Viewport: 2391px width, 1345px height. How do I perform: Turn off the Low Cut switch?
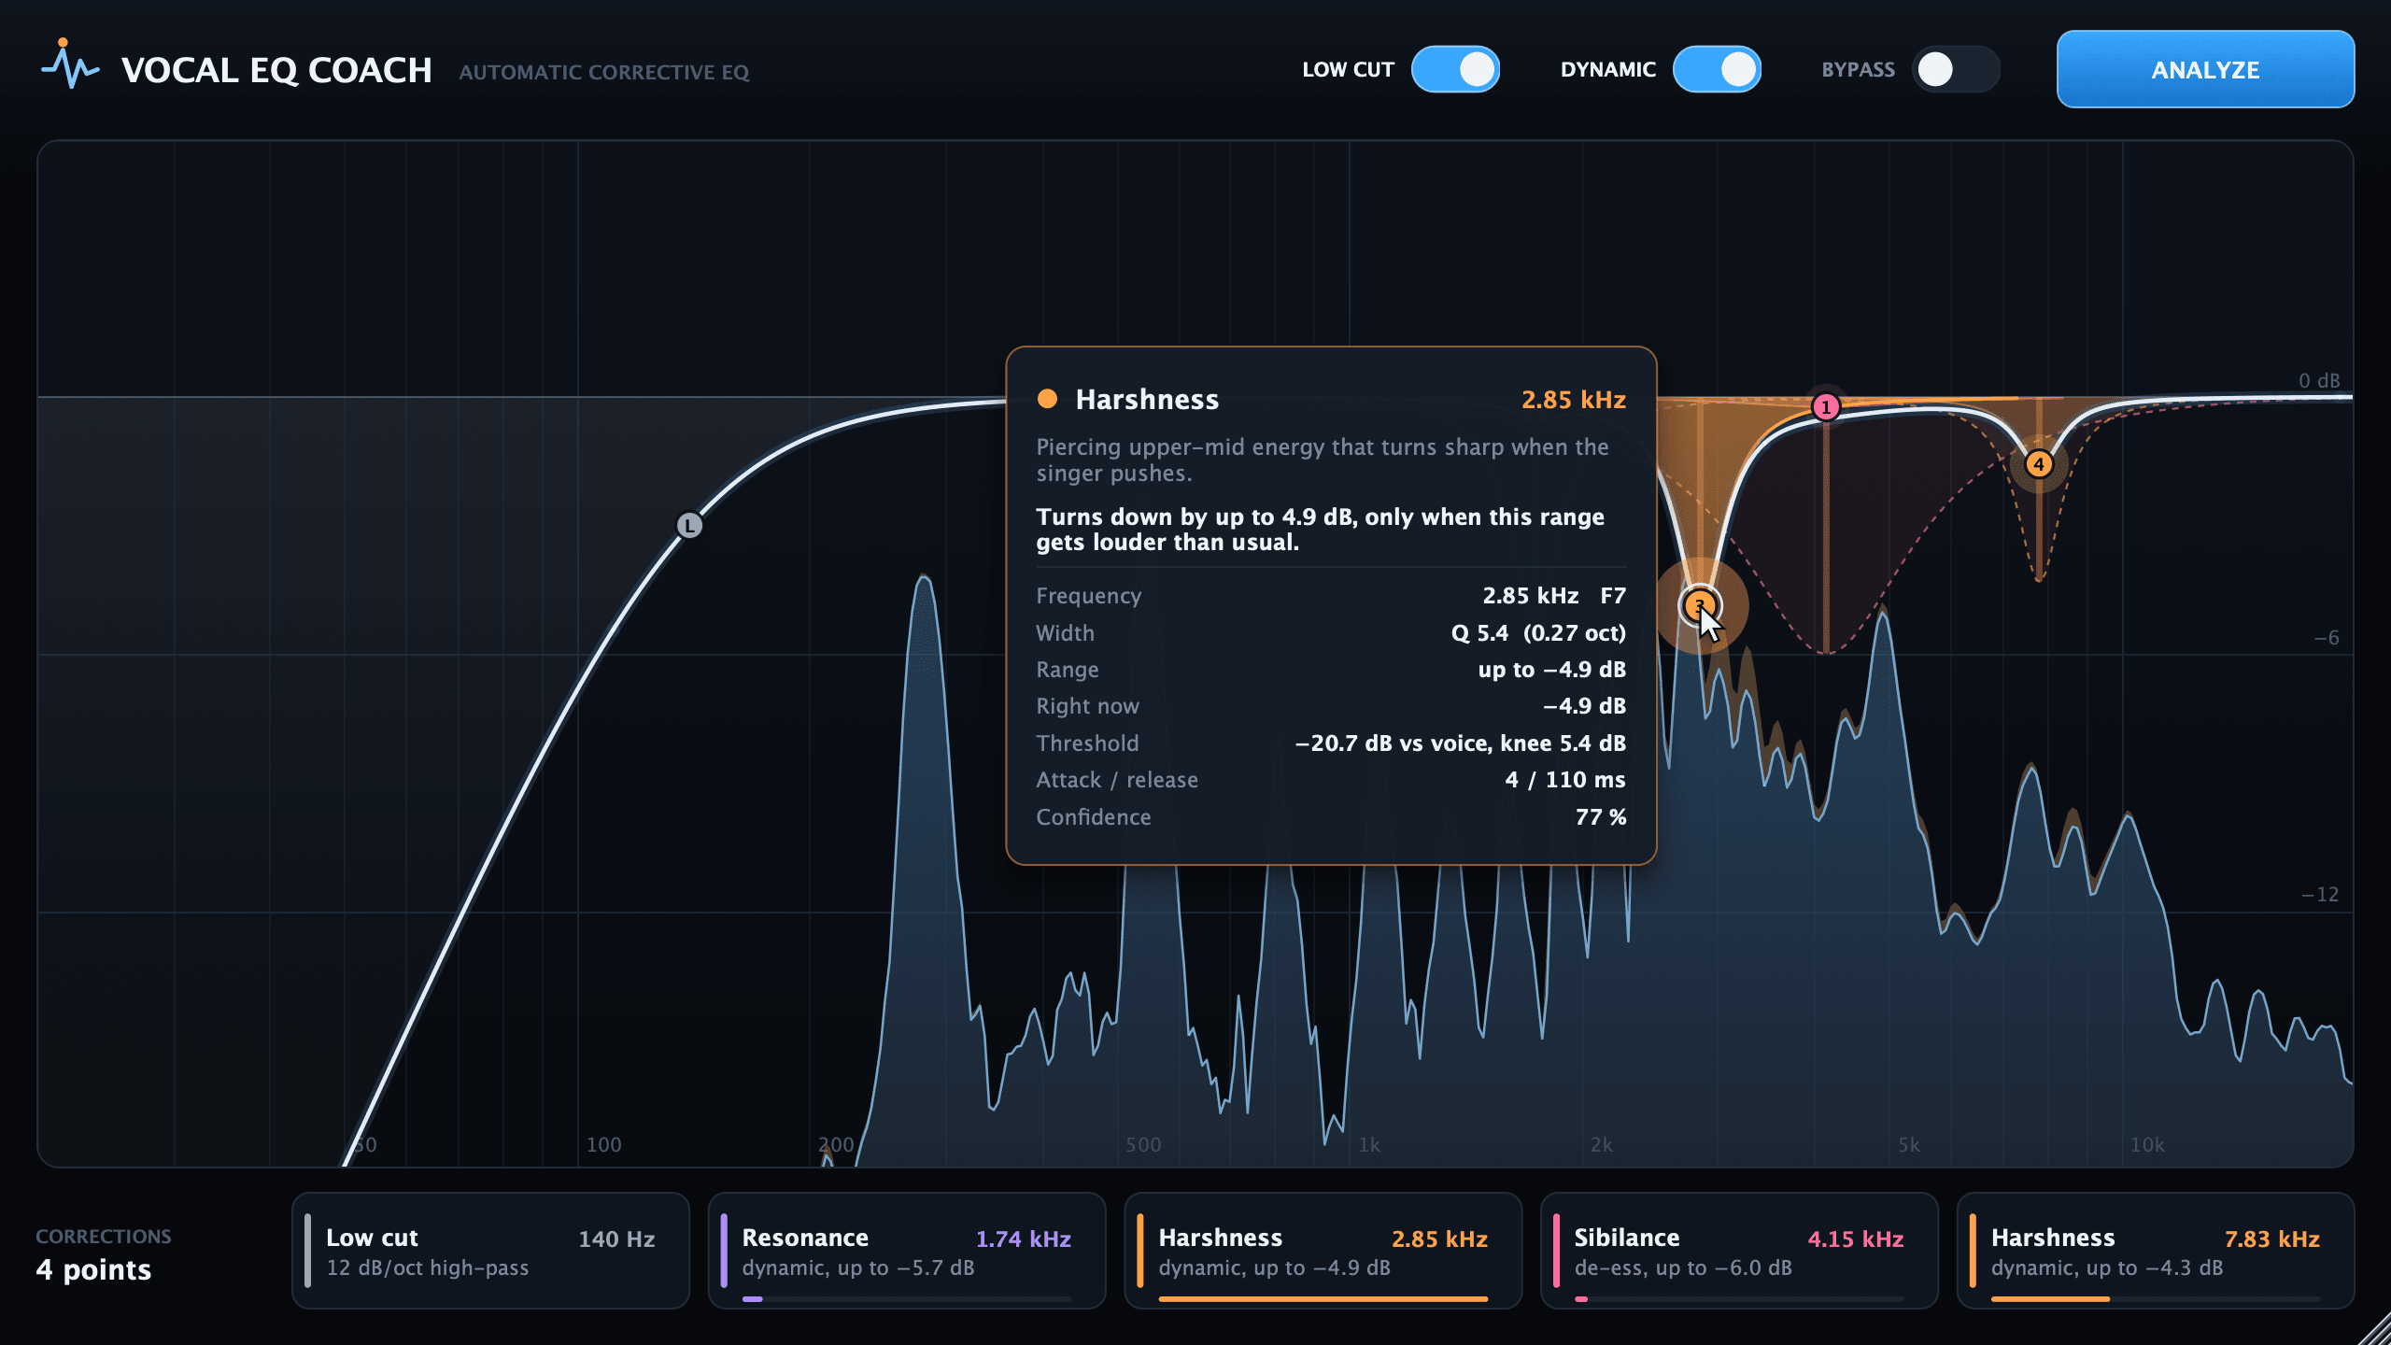coord(1455,69)
